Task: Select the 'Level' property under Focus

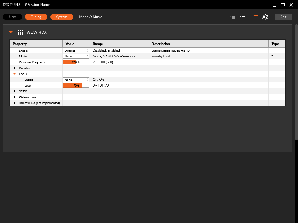Action: [28, 86]
